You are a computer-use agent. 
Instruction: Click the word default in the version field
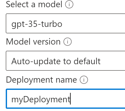click(87, 61)
